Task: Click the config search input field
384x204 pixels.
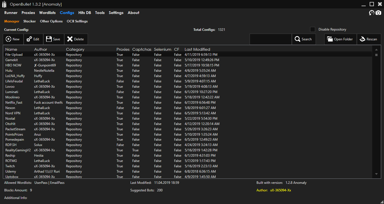Action: (270, 39)
